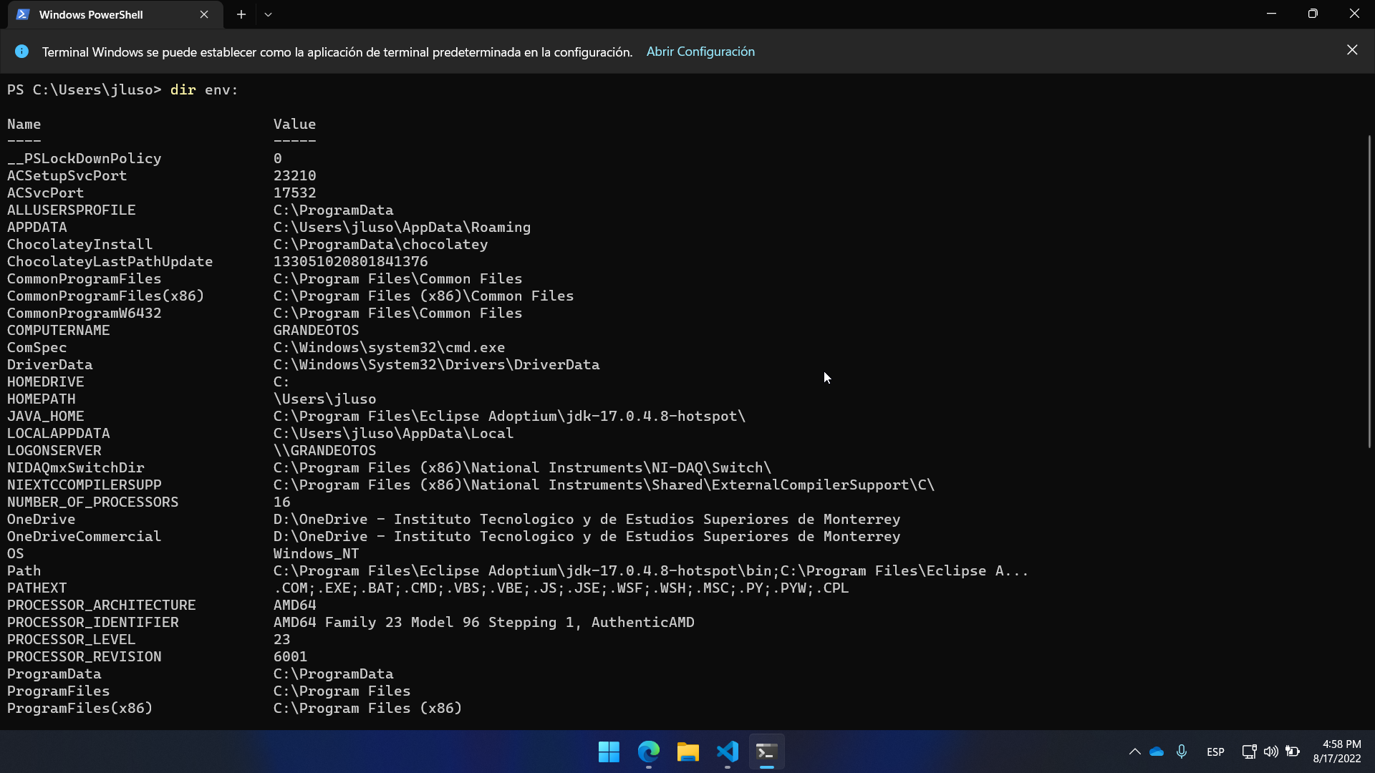Open the new tab dropdown chevron
The height and width of the screenshot is (773, 1375).
(x=269, y=14)
